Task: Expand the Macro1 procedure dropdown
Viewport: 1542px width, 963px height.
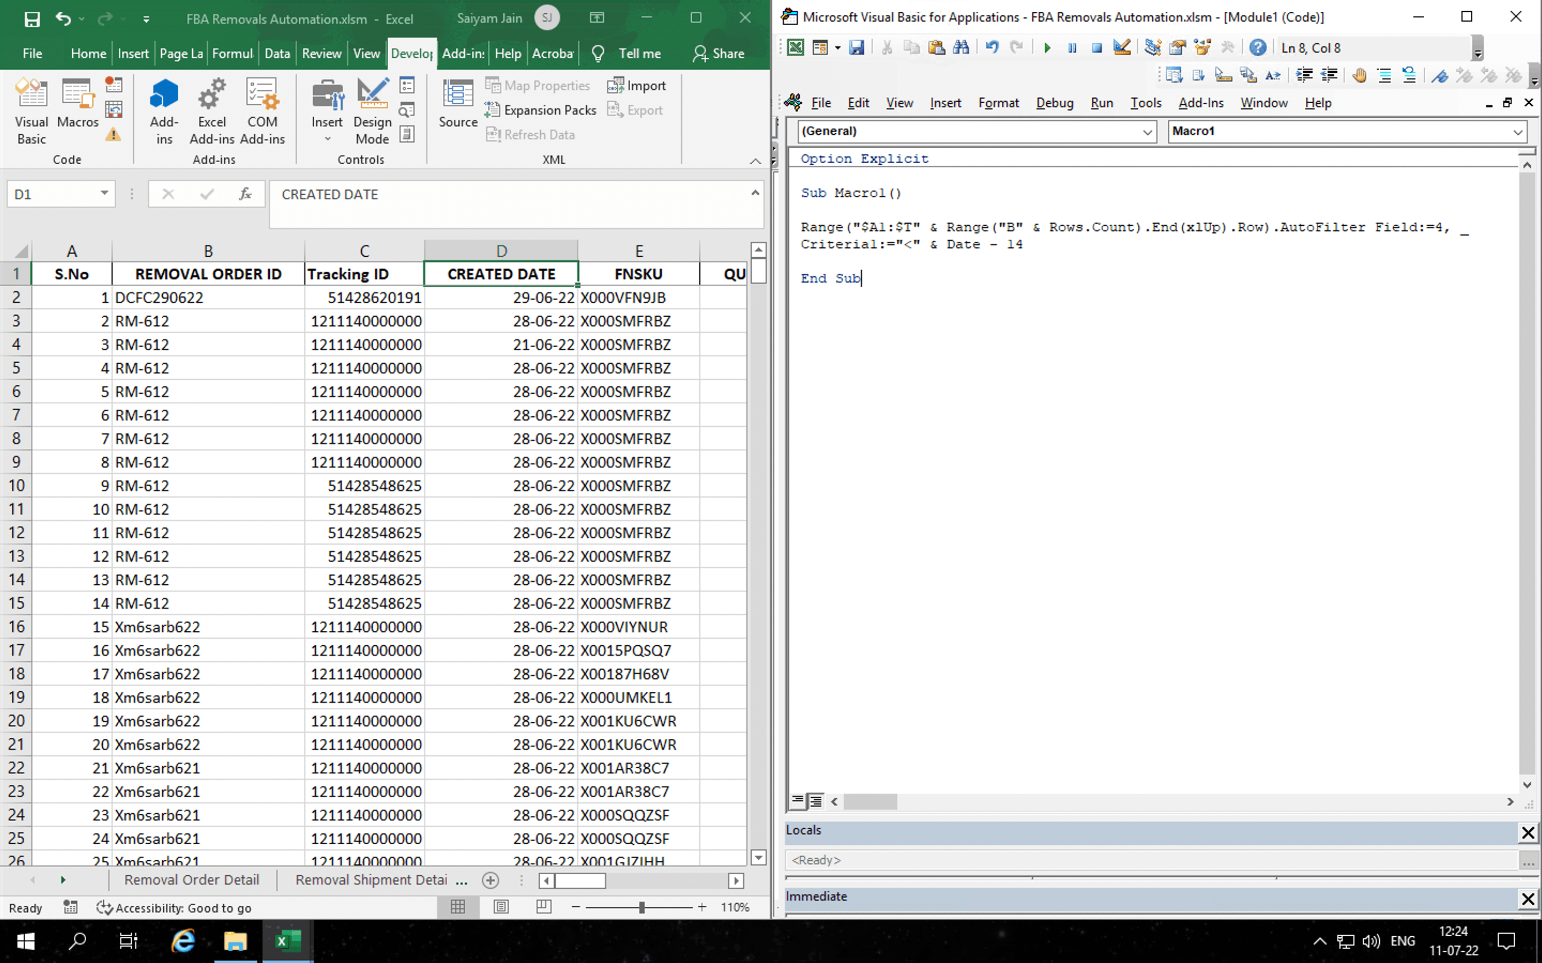Action: (x=1517, y=132)
